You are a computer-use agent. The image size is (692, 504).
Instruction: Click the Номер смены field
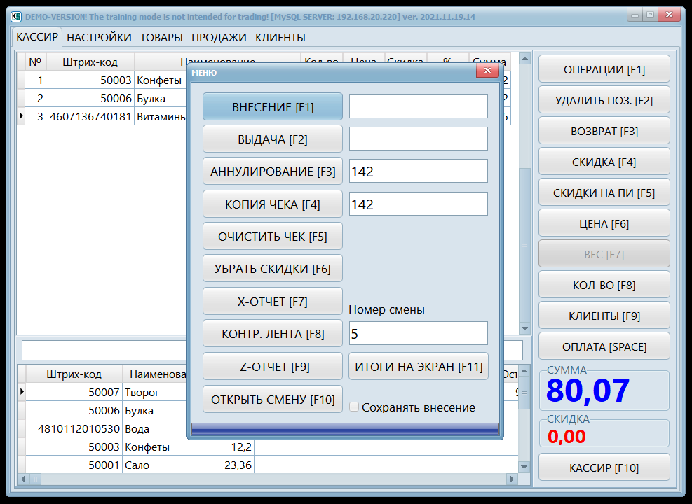tap(419, 333)
